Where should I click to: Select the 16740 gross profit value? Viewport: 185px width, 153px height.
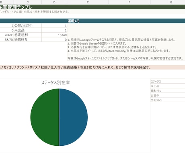click(54, 35)
